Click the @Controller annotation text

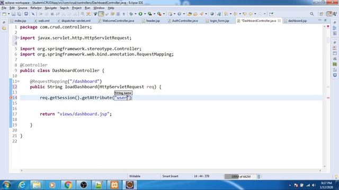point(33,65)
